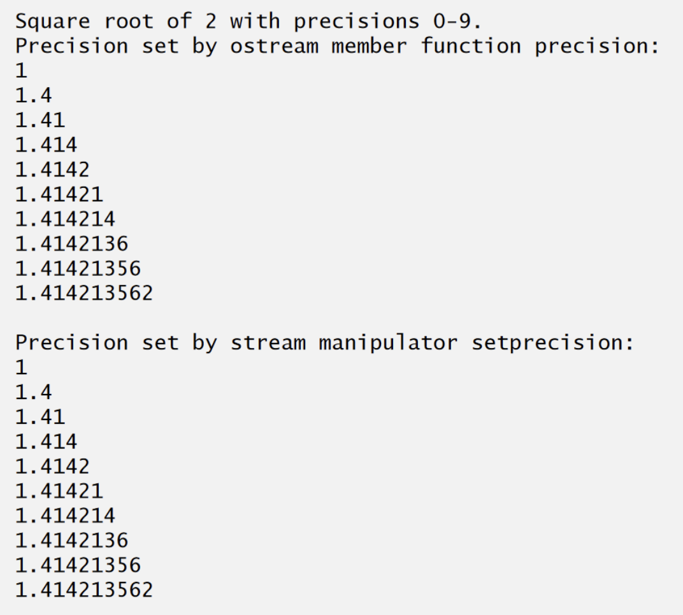Click value 1.414 under ostream member function heading
The height and width of the screenshot is (615, 683).
pyautogui.click(x=46, y=145)
